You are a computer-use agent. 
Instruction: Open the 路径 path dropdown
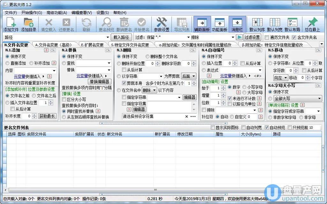pos(108,38)
